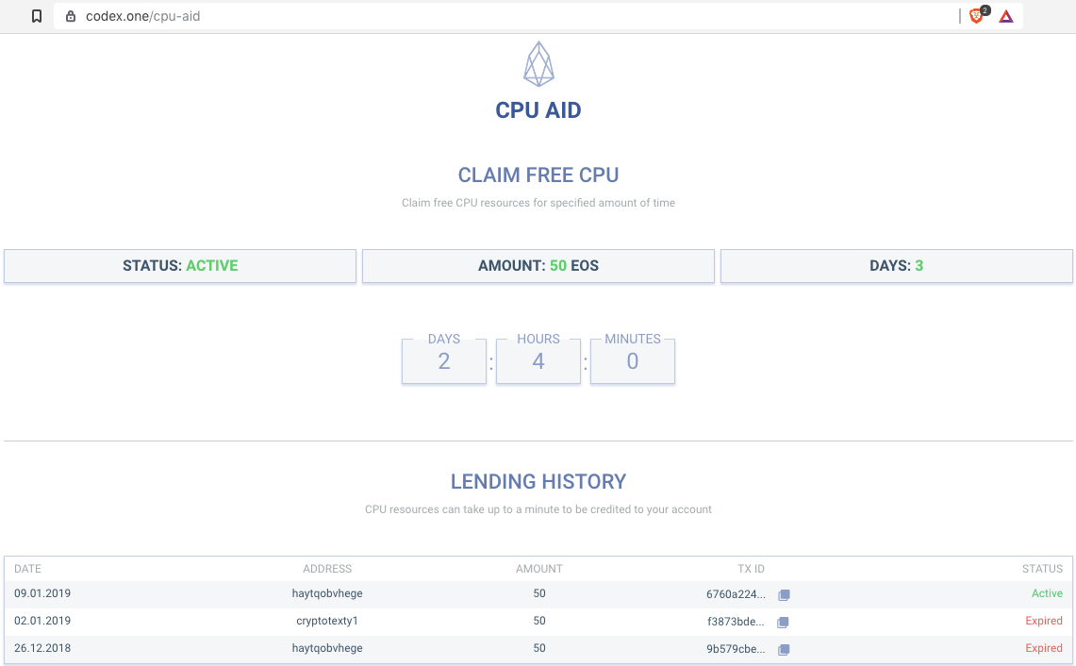This screenshot has width=1076, height=666.
Task: Open Brave Shields icon with badge 2
Action: coord(976,16)
